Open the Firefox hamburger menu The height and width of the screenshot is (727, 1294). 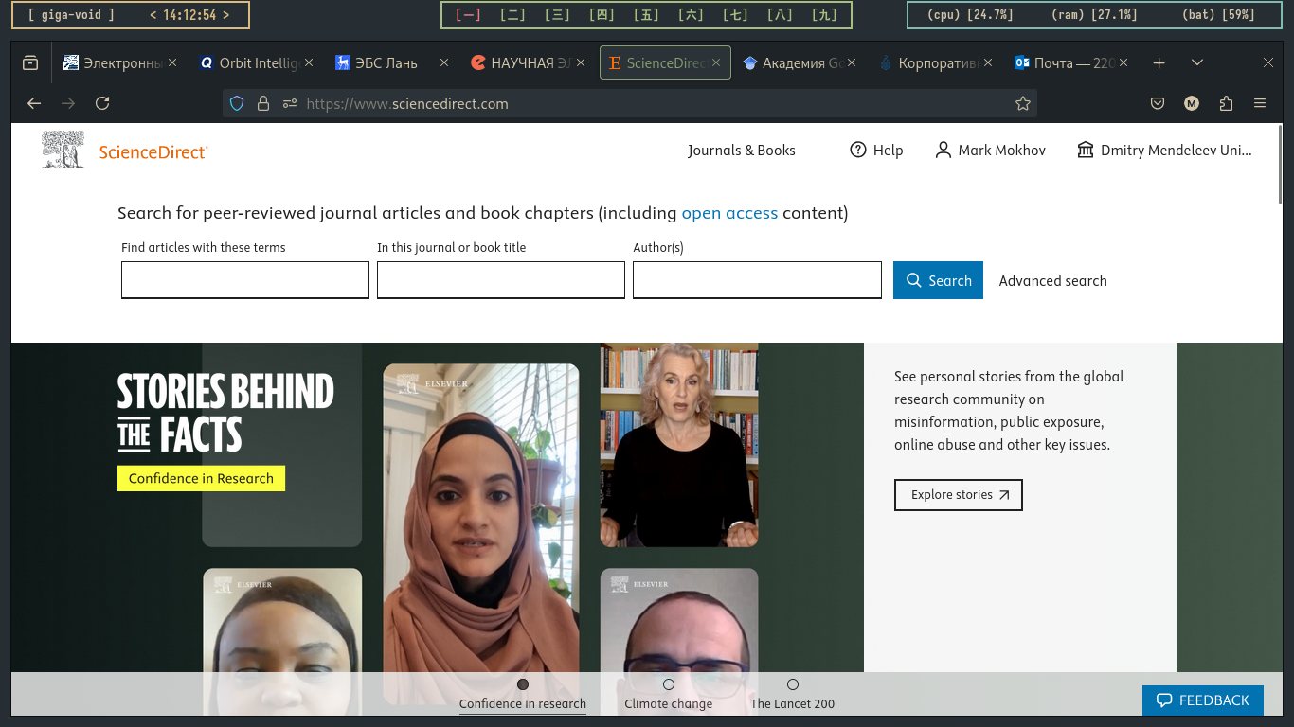click(1260, 103)
